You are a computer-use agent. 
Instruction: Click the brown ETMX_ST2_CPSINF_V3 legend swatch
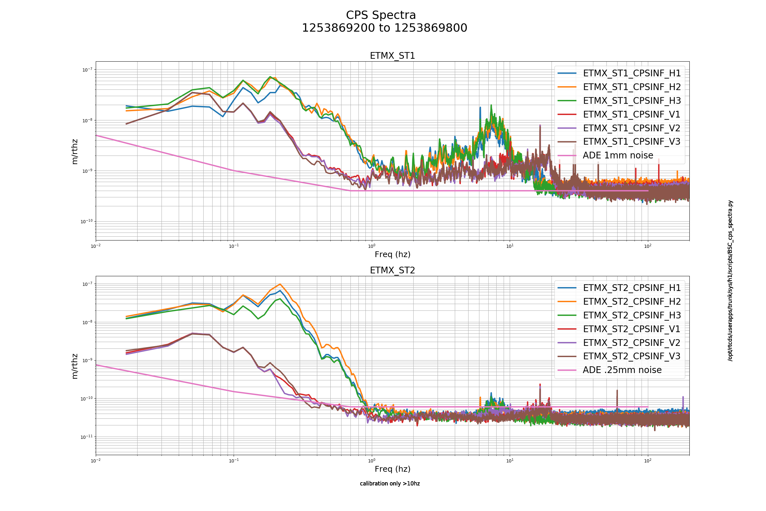click(x=567, y=356)
